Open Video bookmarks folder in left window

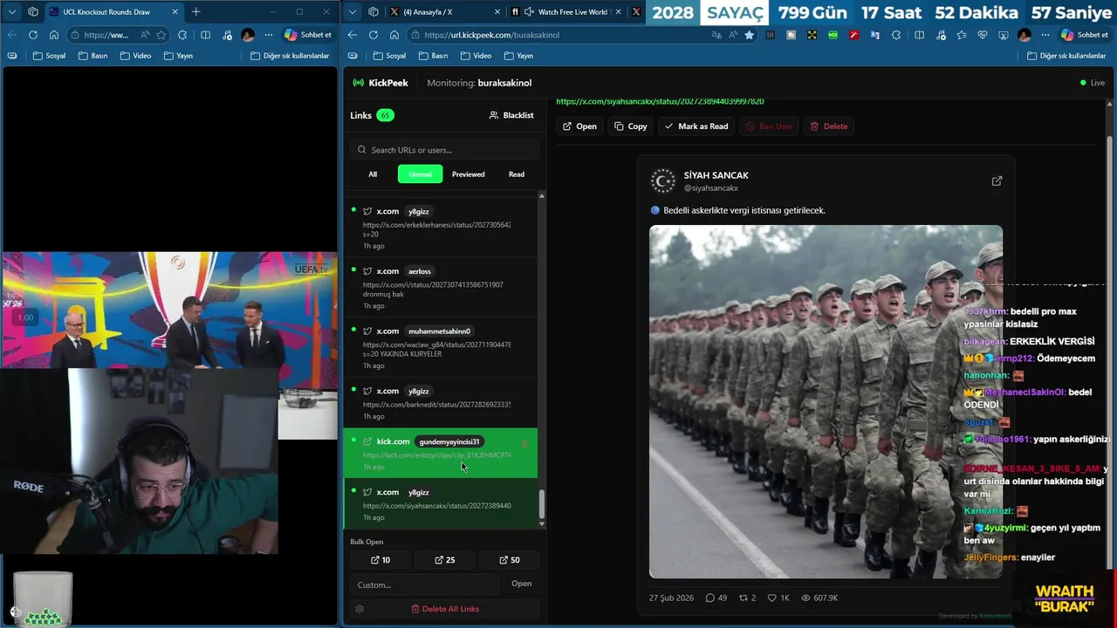click(x=135, y=56)
